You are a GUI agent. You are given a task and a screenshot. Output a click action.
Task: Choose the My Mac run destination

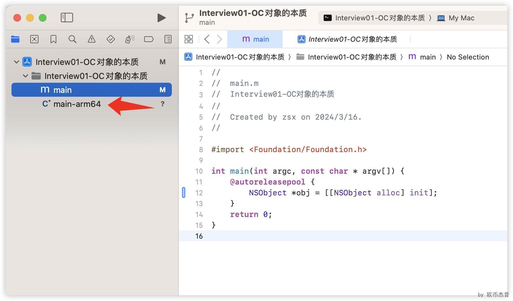pyautogui.click(x=456, y=18)
